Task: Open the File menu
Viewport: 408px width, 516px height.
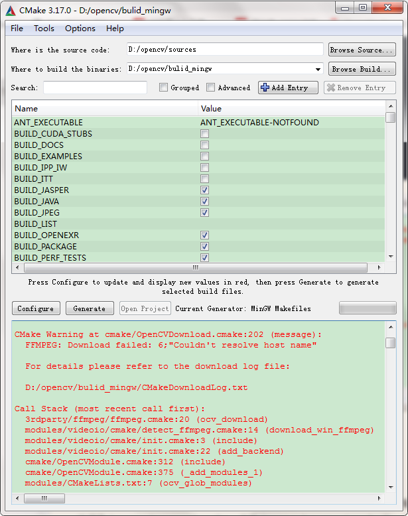Action: click(17, 29)
